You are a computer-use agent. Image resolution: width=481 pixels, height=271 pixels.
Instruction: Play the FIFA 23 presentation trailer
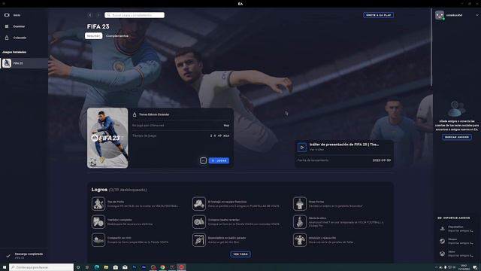point(302,148)
